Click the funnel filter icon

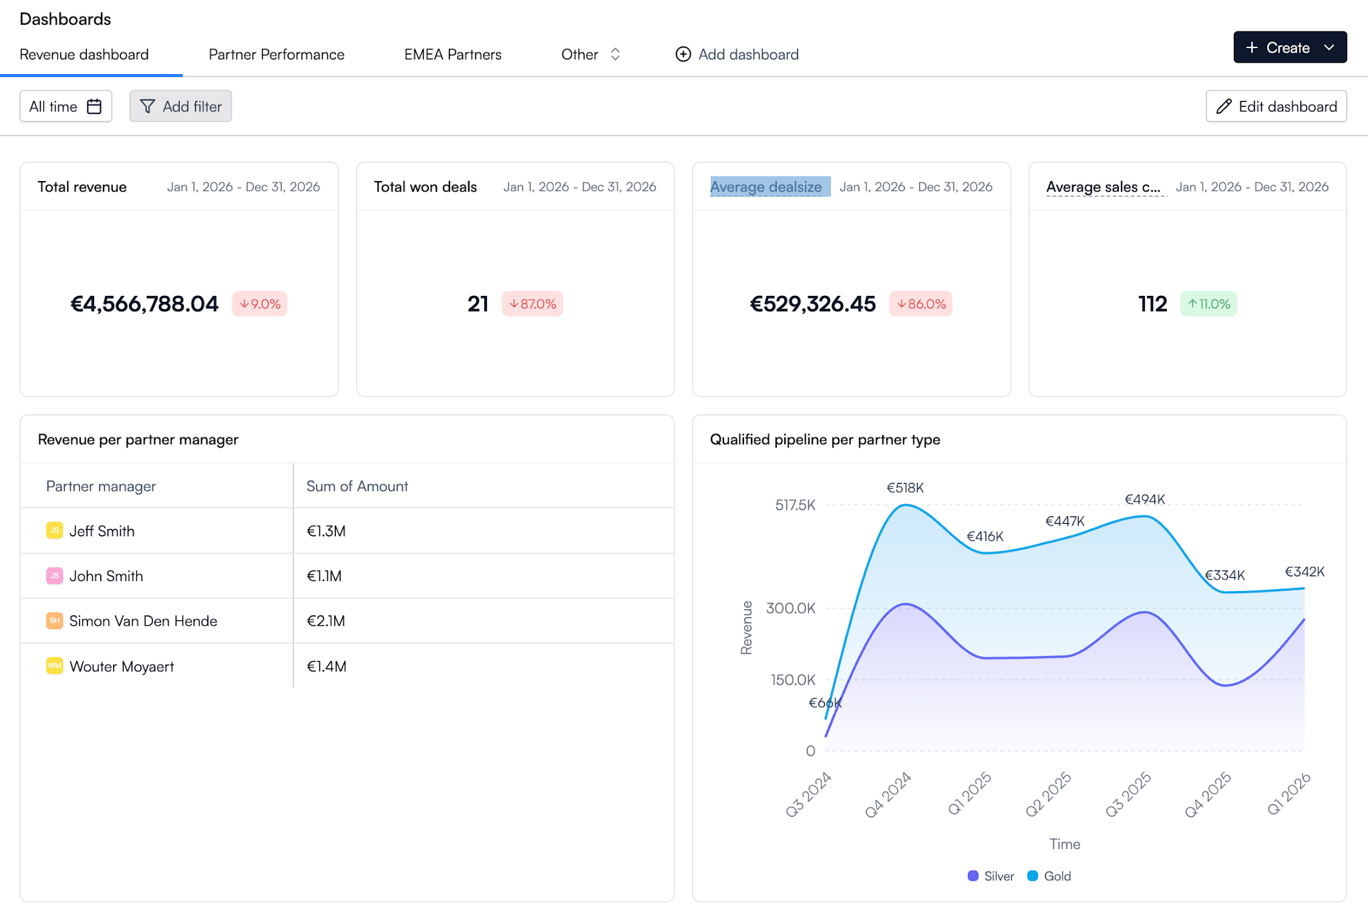click(148, 106)
